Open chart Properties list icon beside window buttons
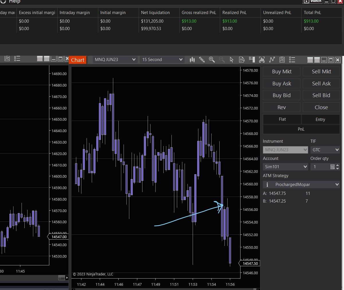 (292, 60)
